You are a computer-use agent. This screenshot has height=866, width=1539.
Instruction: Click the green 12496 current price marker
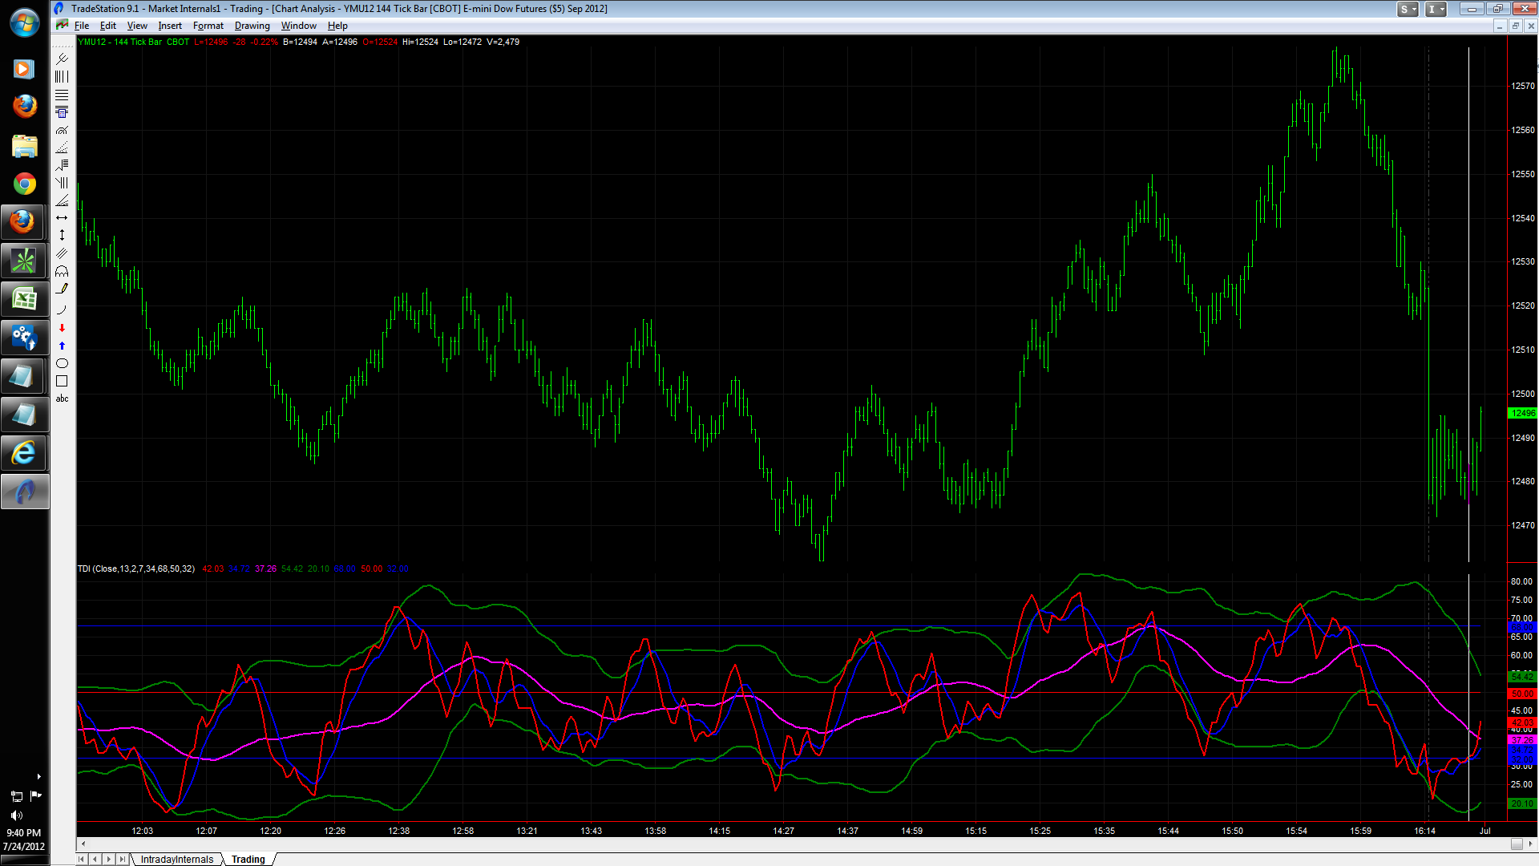[1523, 413]
